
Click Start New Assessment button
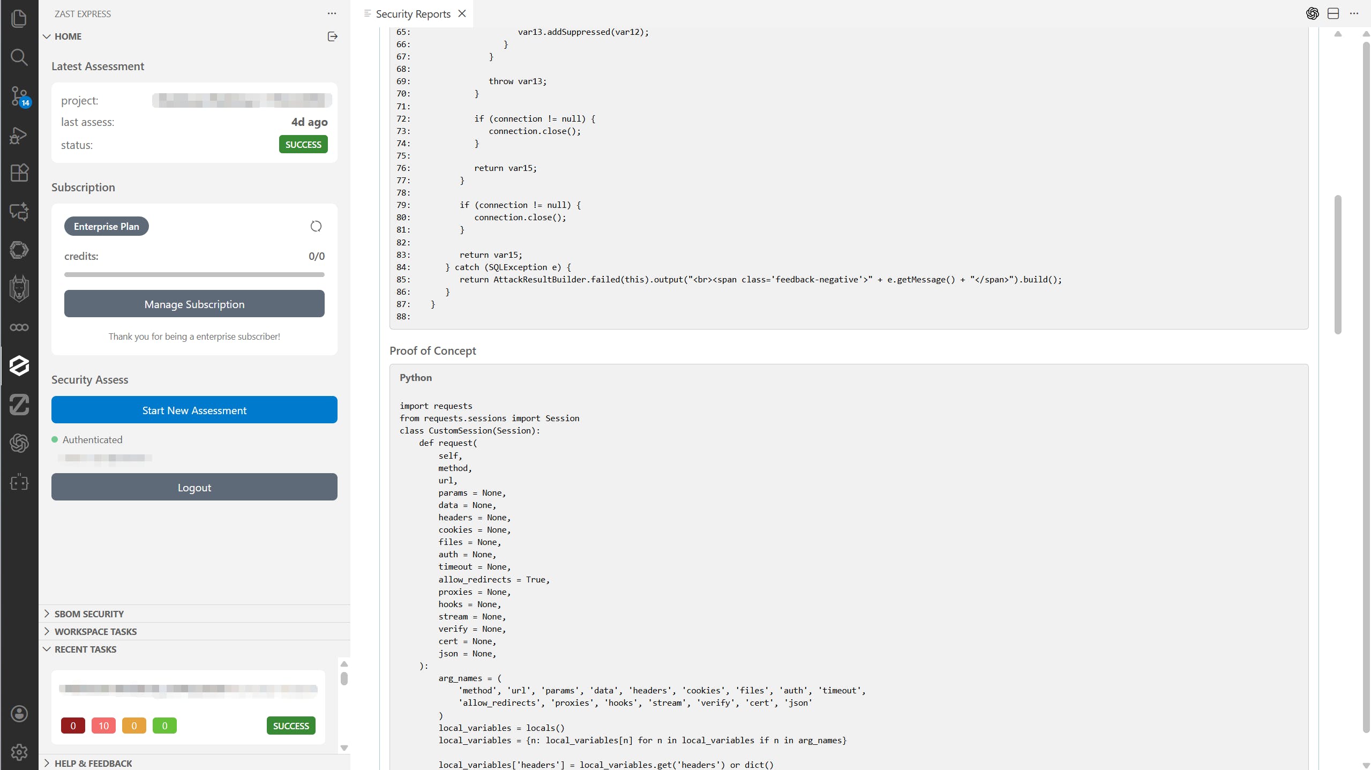tap(194, 410)
